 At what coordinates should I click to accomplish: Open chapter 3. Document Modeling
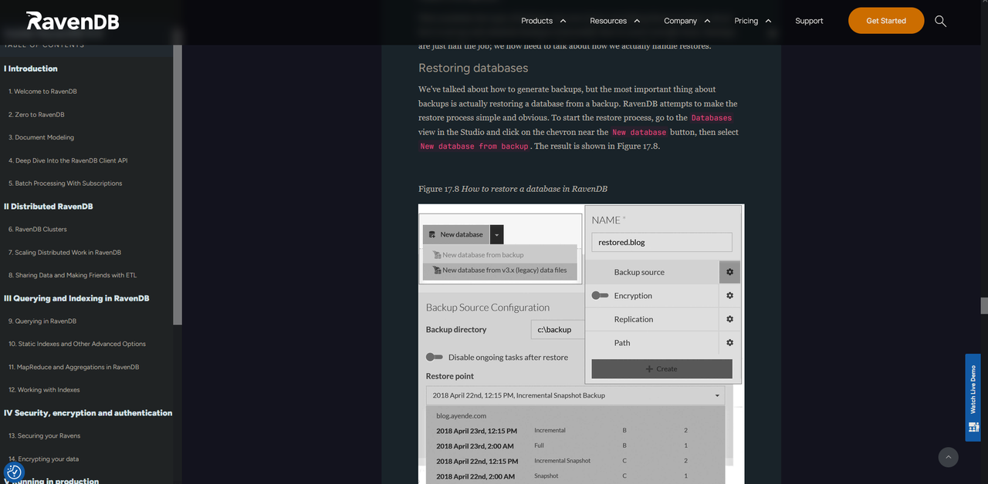click(x=42, y=137)
